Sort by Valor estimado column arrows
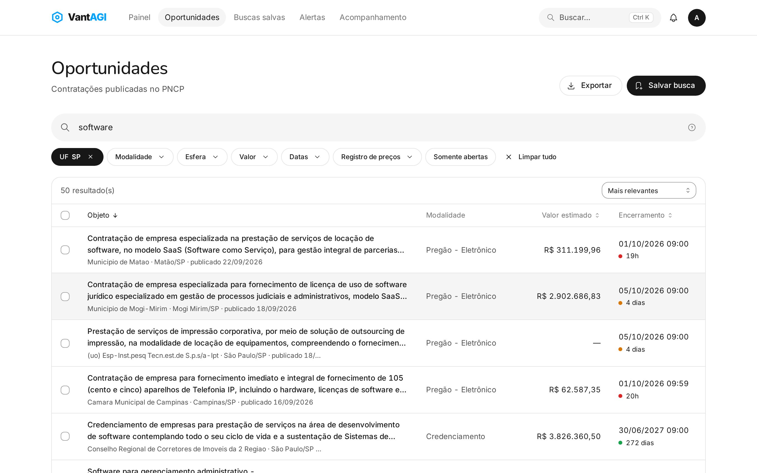Viewport: 757px width, 473px height. [x=597, y=215]
